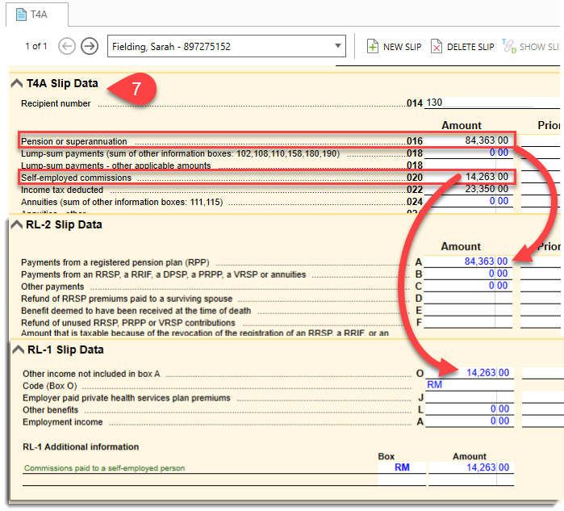Click 'Other income not included in box A' label
Viewport: 564px width, 511px height.
91,374
